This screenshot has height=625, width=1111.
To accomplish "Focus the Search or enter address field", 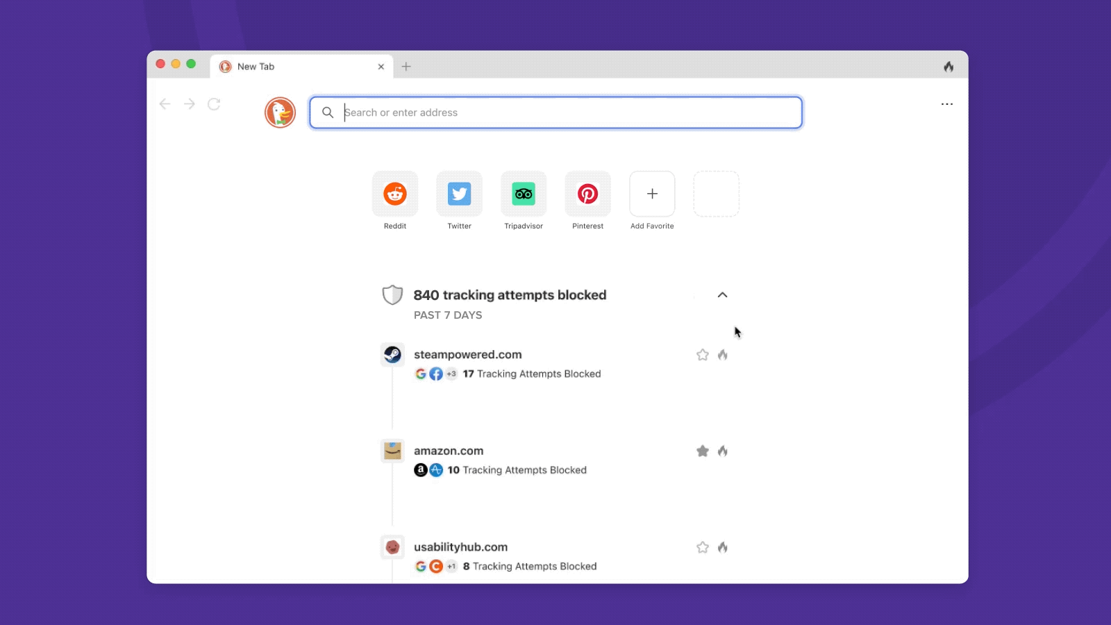I will pos(556,112).
